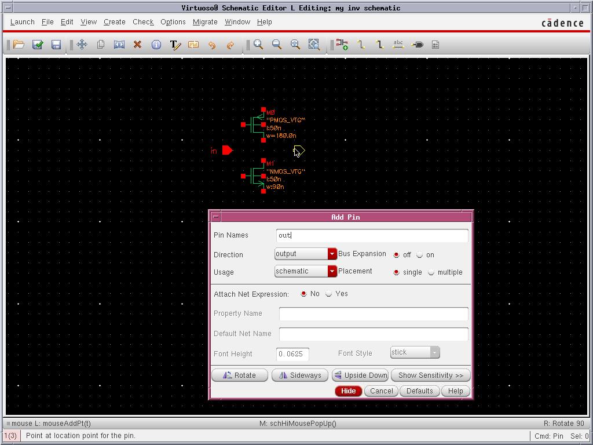This screenshot has width=593, height=445.
Task: Click the command options form icon
Action: (x=435, y=45)
